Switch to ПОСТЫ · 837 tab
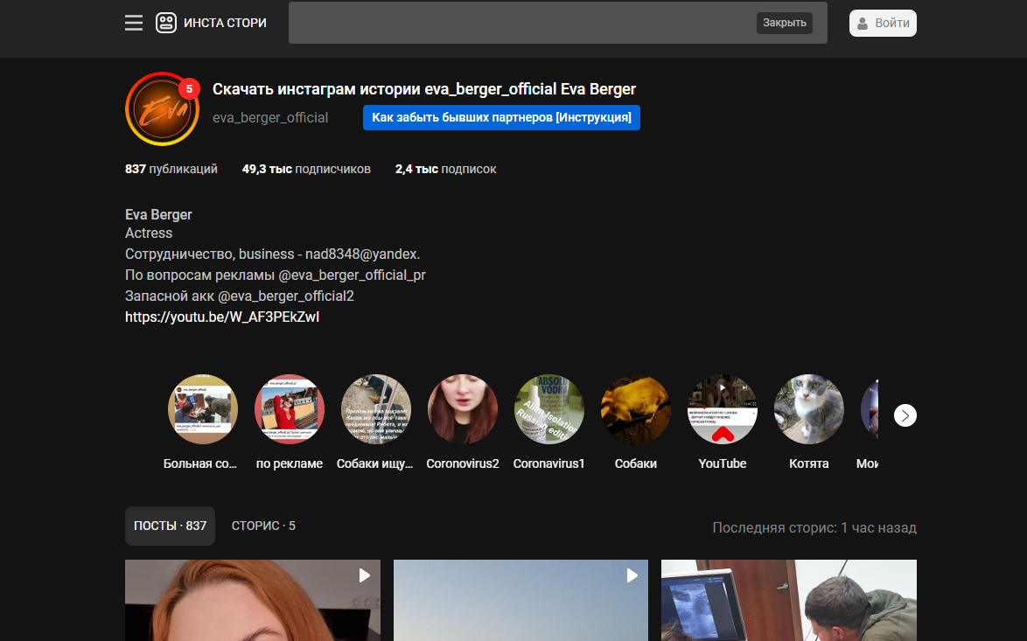 pos(171,526)
